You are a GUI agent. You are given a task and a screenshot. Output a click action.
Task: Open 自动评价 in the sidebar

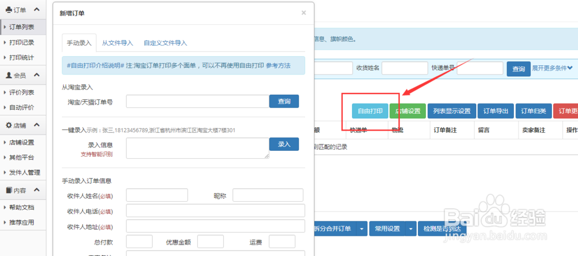click(23, 107)
